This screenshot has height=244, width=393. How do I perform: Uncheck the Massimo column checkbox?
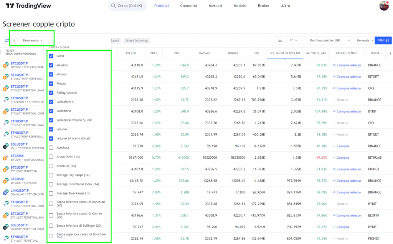51,65
